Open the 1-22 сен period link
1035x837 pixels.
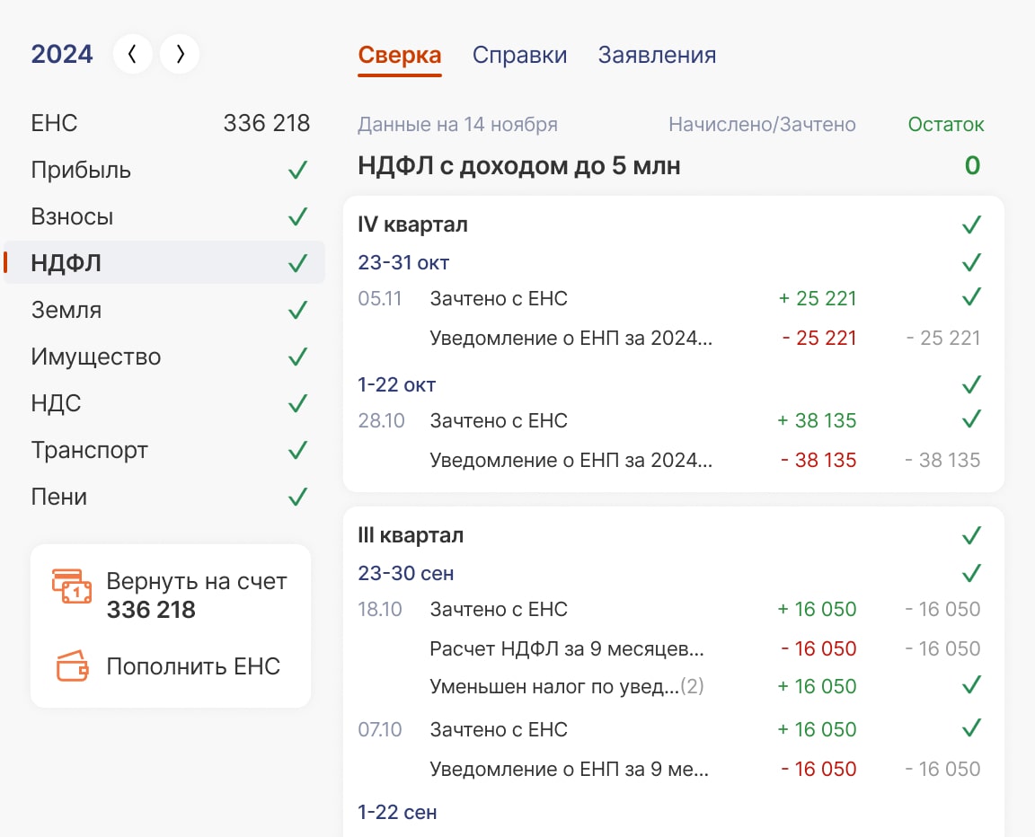397,812
